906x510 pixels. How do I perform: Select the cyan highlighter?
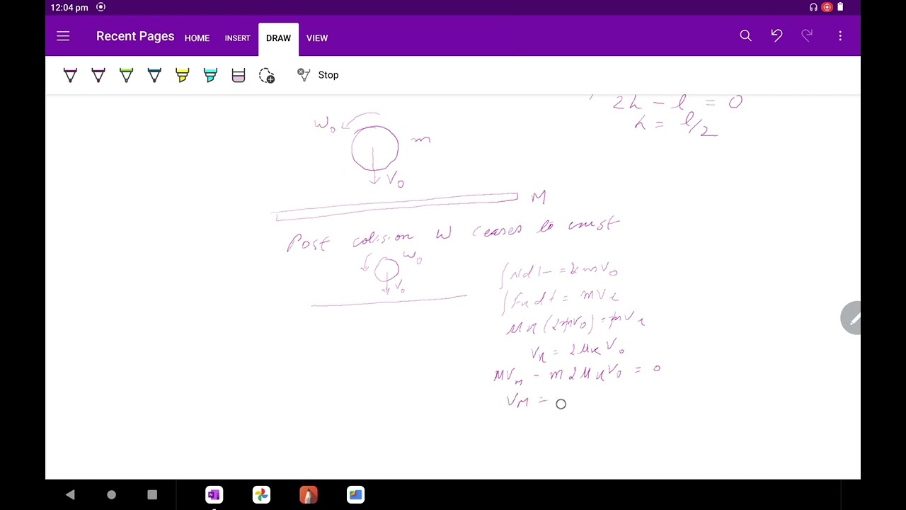210,75
